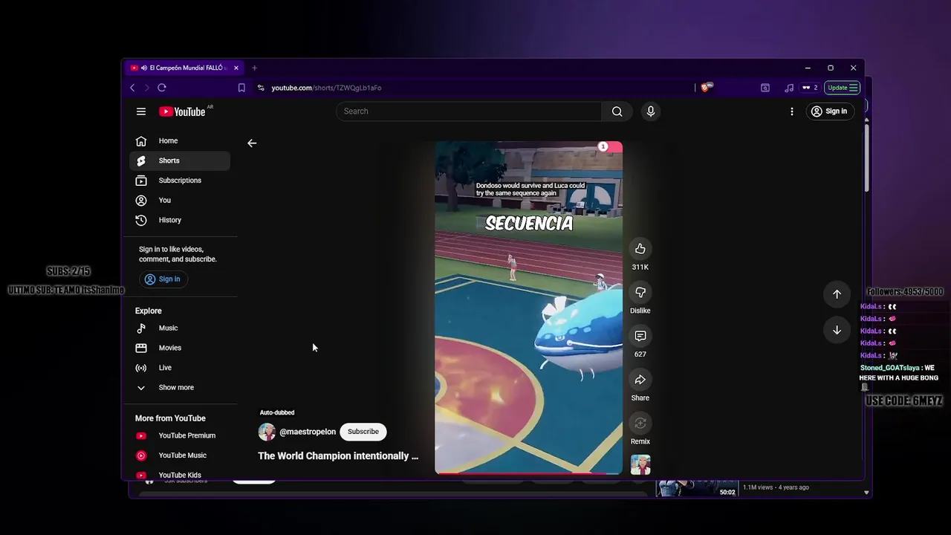This screenshot has width=951, height=535.
Task: Open Movies under Explore
Action: tap(180, 348)
